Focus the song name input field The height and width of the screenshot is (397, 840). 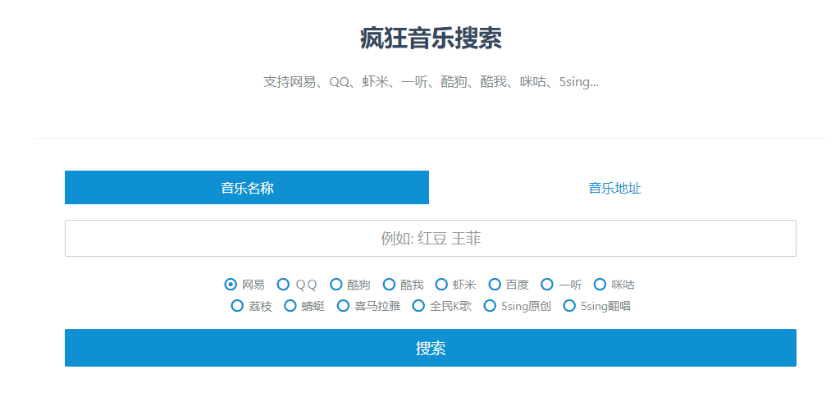431,239
